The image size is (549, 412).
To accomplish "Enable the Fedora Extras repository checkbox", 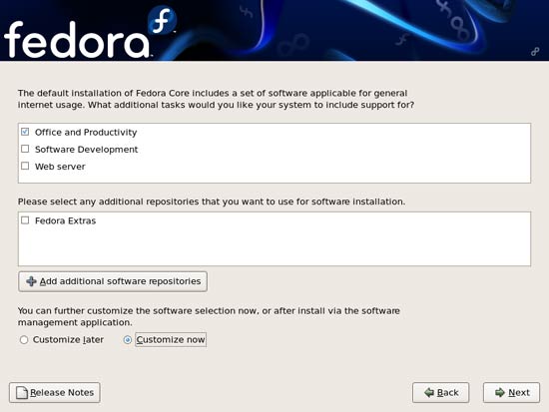I will pyautogui.click(x=25, y=220).
